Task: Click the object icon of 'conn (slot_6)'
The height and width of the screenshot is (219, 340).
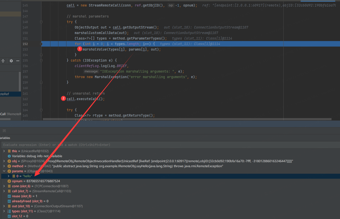Action: coord(9,186)
